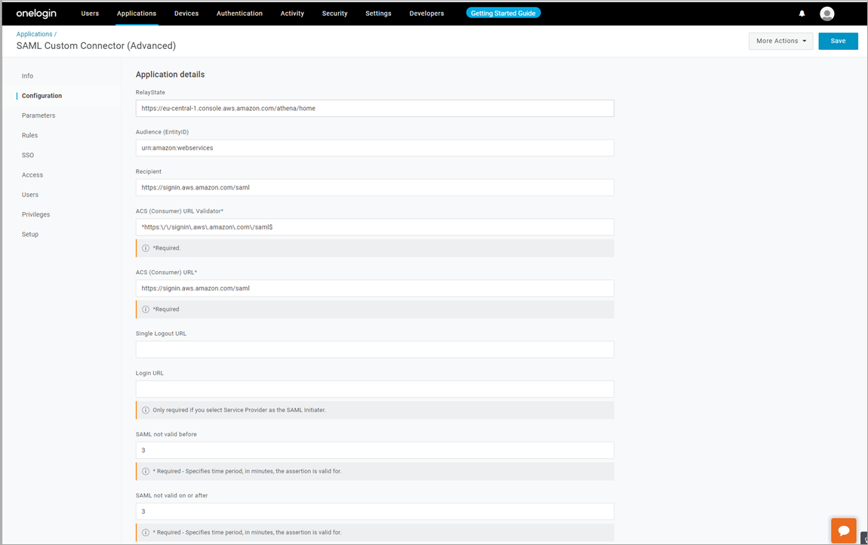Click the ACS (Consumer) URL input field
Screen dimensions: 868x545
[375, 288]
